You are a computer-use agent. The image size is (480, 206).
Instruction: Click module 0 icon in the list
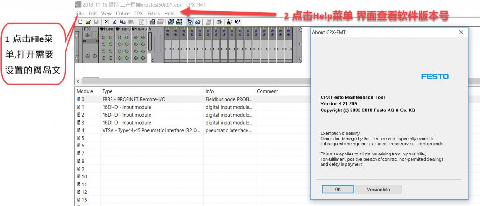(79, 99)
